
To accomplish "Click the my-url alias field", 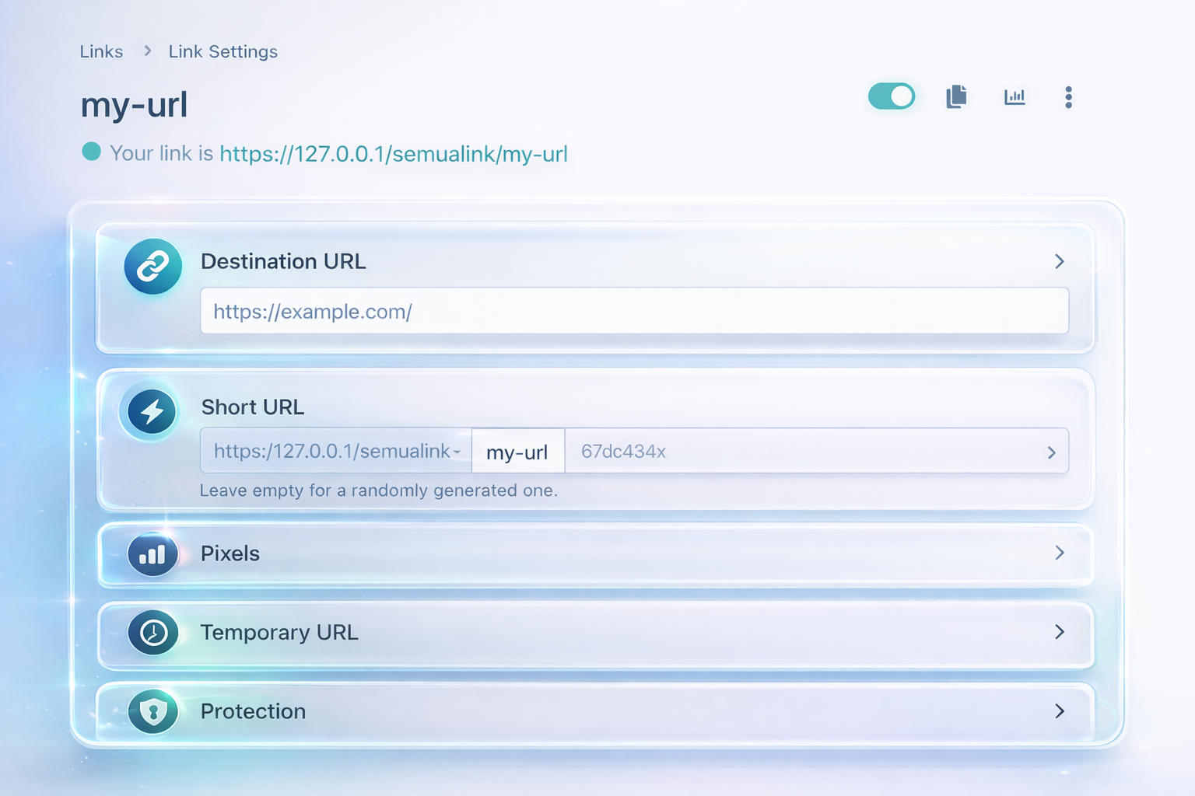I will 517,452.
